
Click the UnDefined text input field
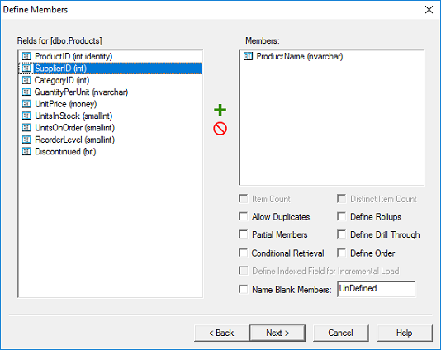(x=376, y=289)
